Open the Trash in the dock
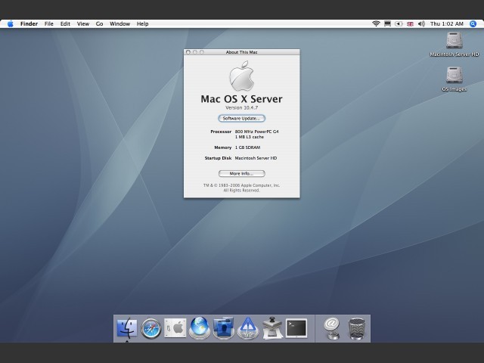 pyautogui.click(x=356, y=329)
